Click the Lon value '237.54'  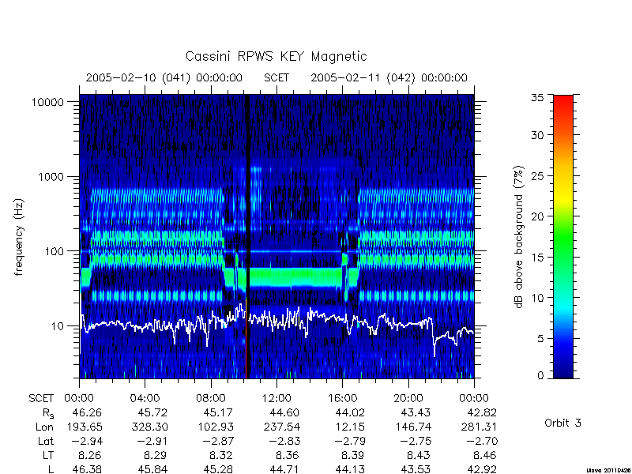tap(281, 427)
